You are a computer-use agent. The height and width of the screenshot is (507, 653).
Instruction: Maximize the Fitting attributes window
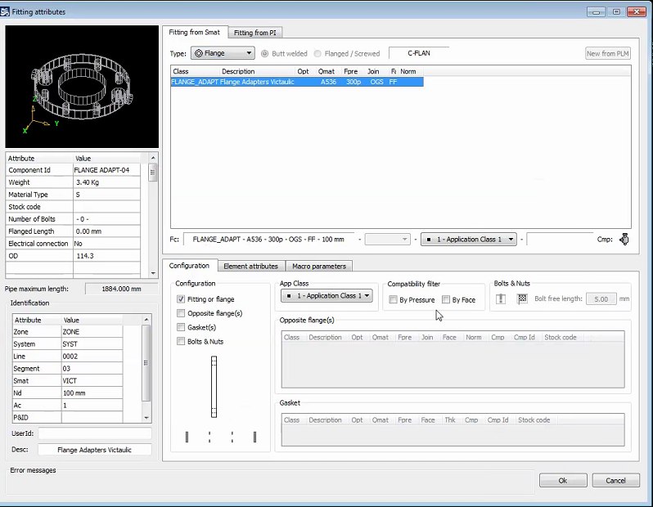pos(616,11)
